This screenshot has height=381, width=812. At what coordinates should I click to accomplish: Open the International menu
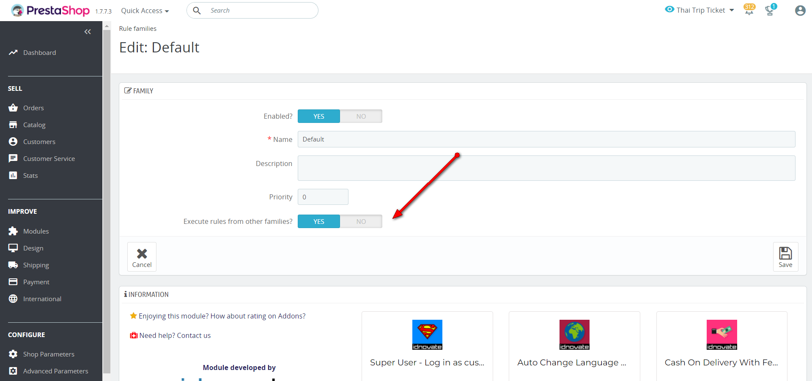[42, 299]
